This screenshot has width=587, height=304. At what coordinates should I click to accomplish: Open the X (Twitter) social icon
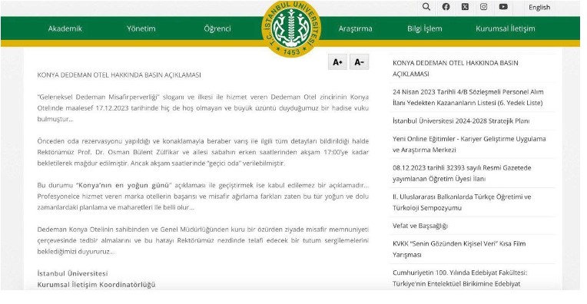pyautogui.click(x=465, y=7)
